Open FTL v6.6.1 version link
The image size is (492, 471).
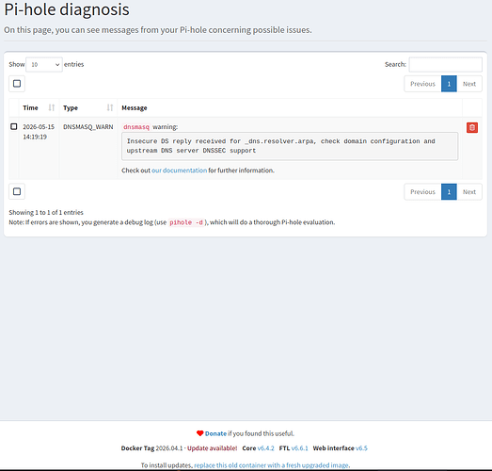300,448
